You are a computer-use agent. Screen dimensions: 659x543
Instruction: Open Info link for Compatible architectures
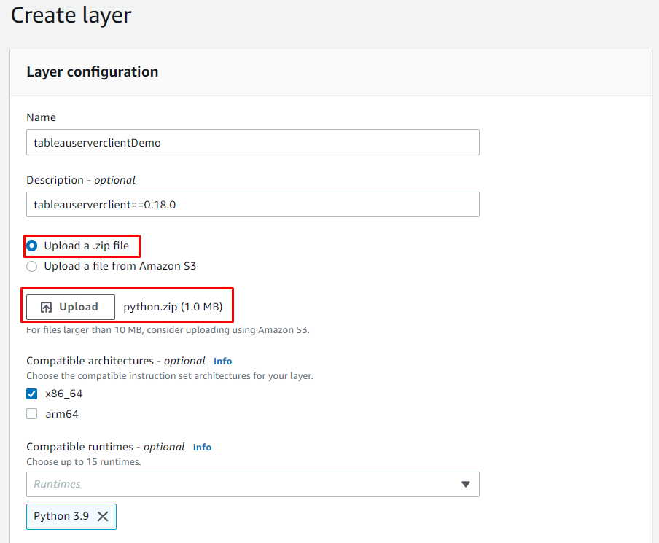(223, 362)
